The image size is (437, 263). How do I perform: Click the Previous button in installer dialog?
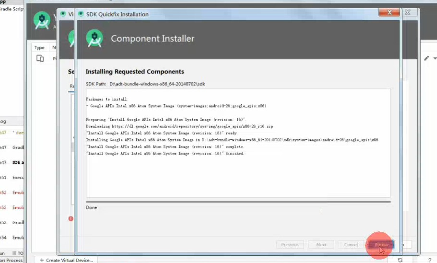click(x=290, y=245)
